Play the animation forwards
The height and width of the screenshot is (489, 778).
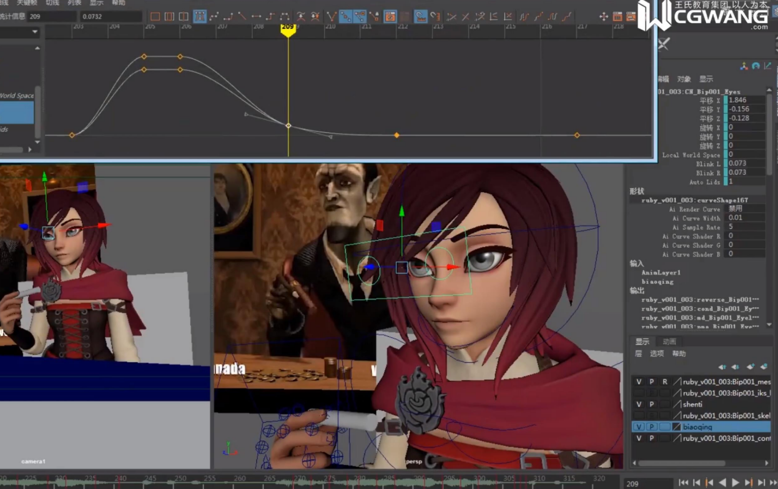click(x=735, y=483)
